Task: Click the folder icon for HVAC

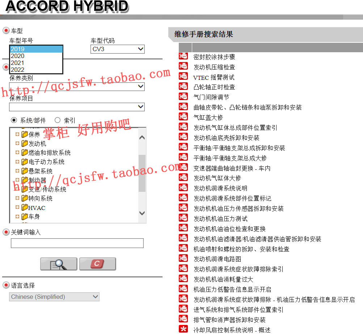Action: (25, 207)
